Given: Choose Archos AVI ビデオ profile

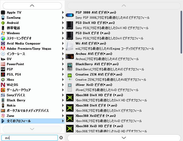Looking at the screenshot, I should 123,56.
